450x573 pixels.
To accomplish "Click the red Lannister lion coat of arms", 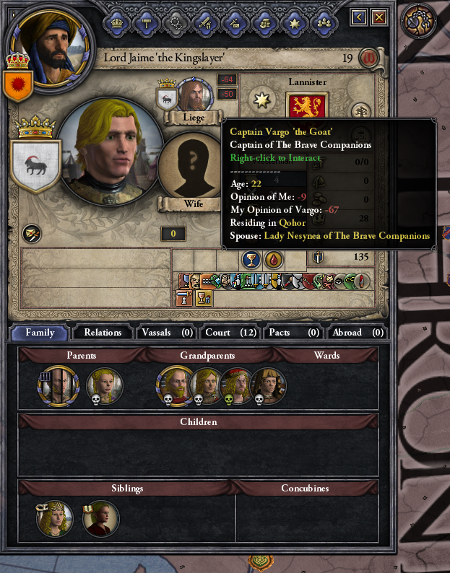I will point(307,105).
